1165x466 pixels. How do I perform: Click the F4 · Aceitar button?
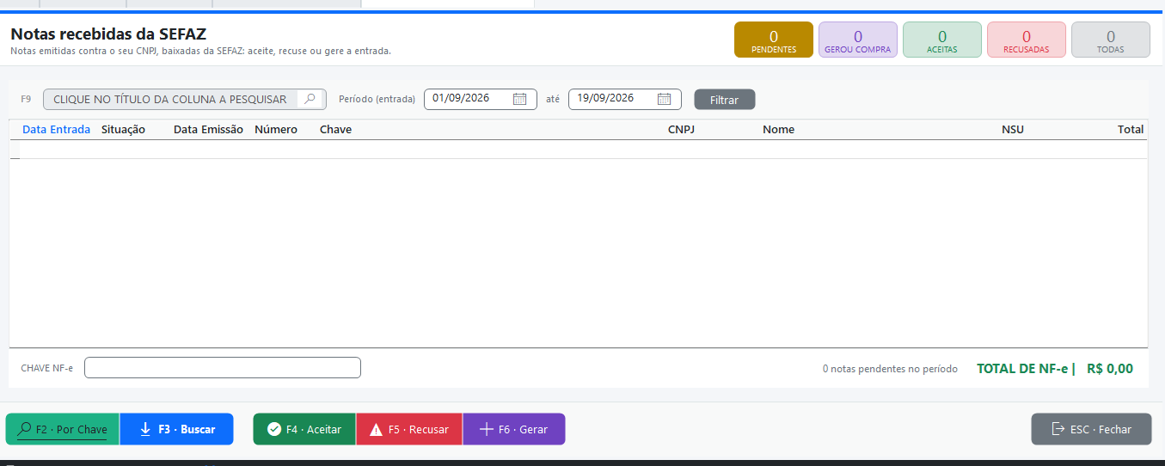[304, 429]
